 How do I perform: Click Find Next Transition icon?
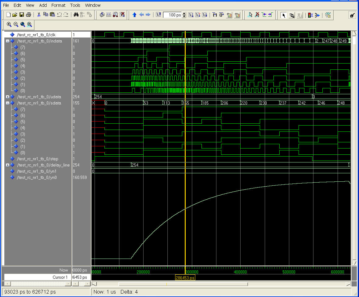point(270,15)
